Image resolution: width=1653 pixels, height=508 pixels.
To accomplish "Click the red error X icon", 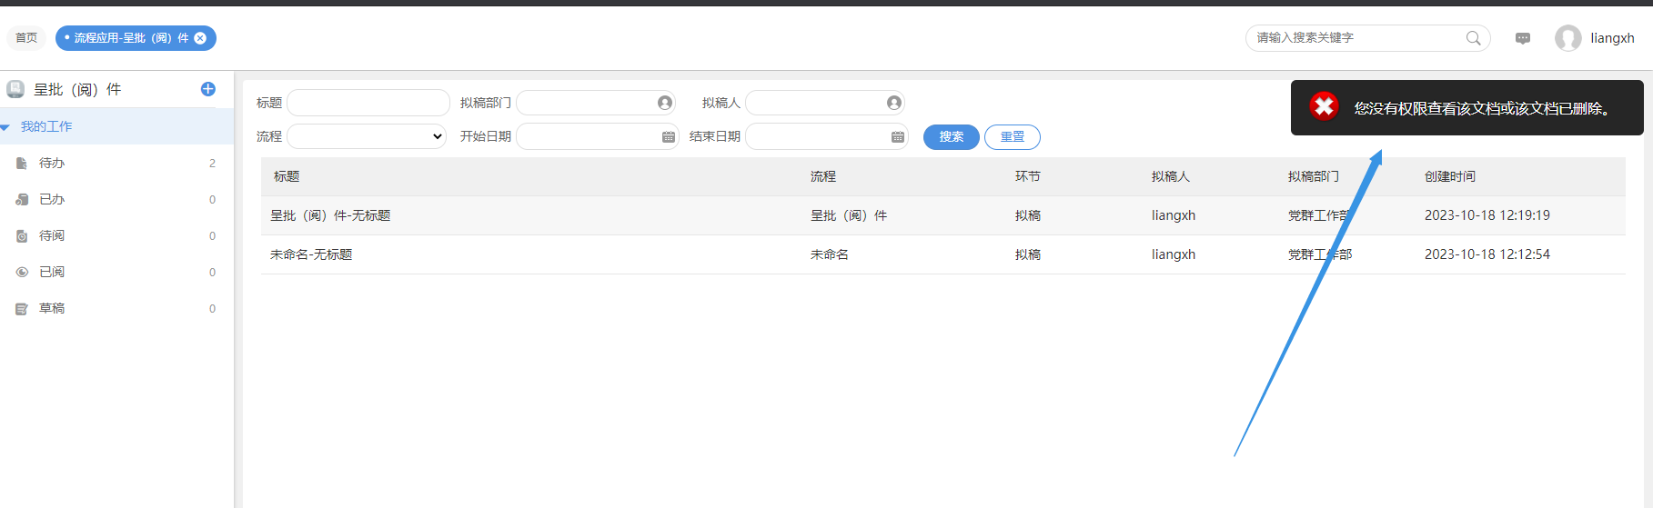I will click(1325, 106).
